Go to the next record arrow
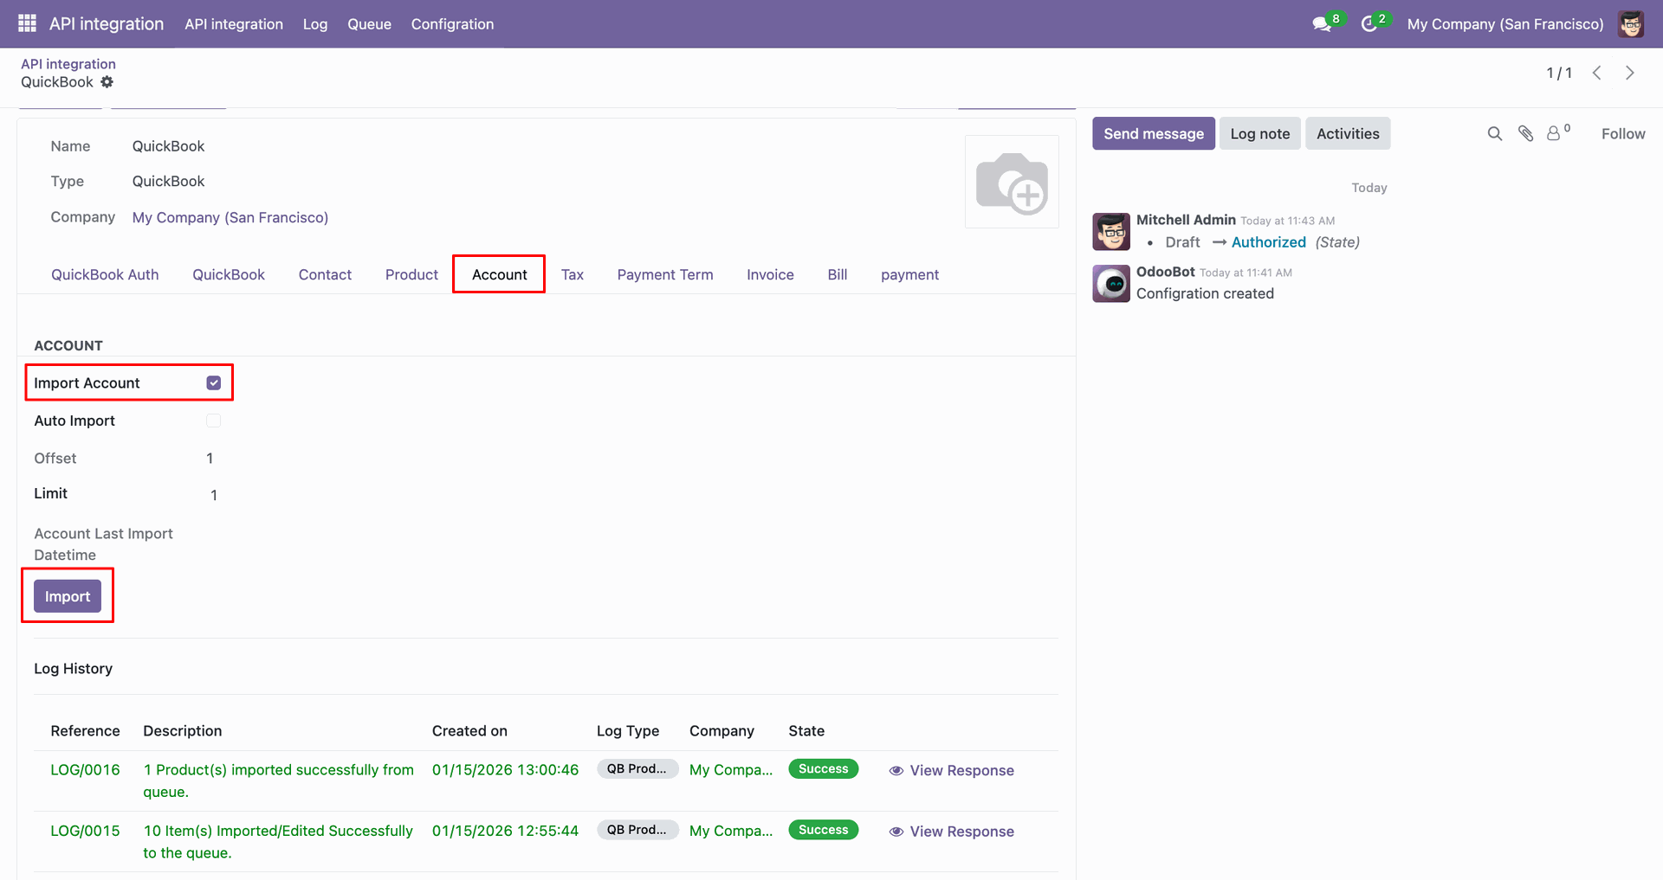Image resolution: width=1663 pixels, height=880 pixels. pos(1629,73)
